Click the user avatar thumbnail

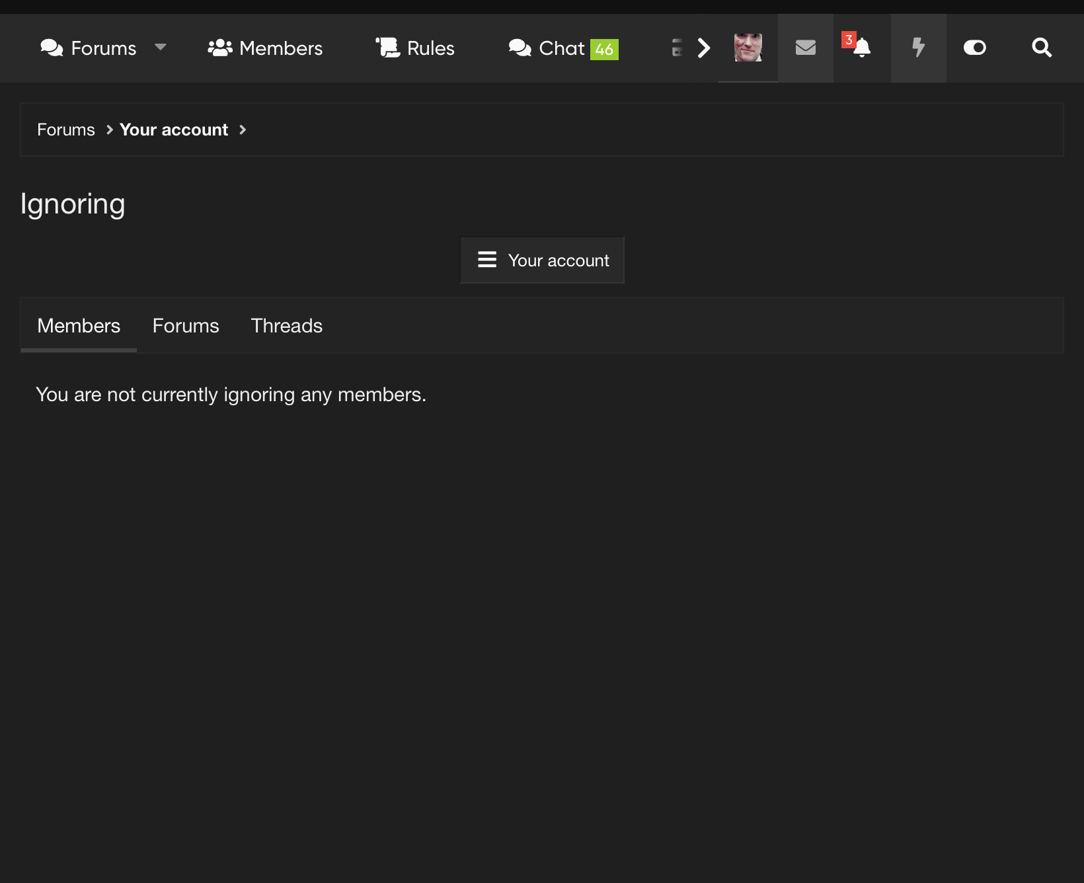748,48
